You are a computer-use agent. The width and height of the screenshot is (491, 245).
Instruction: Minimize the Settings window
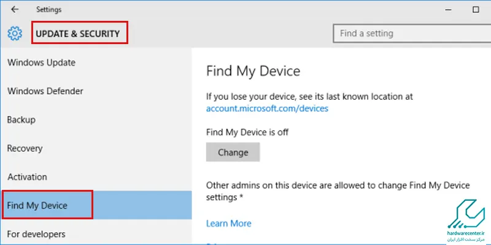pyautogui.click(x=448, y=10)
